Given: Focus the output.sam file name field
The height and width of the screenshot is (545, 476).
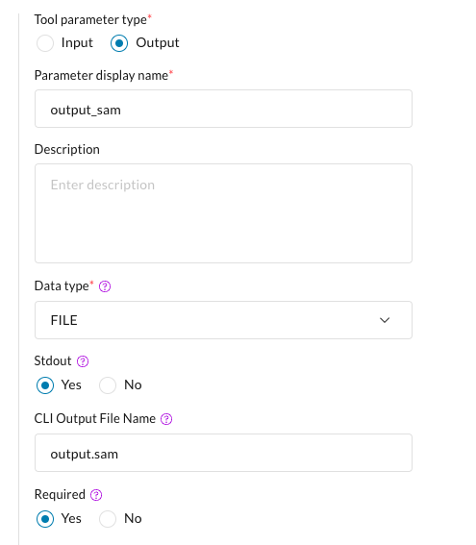Looking at the screenshot, I should pyautogui.click(x=223, y=453).
